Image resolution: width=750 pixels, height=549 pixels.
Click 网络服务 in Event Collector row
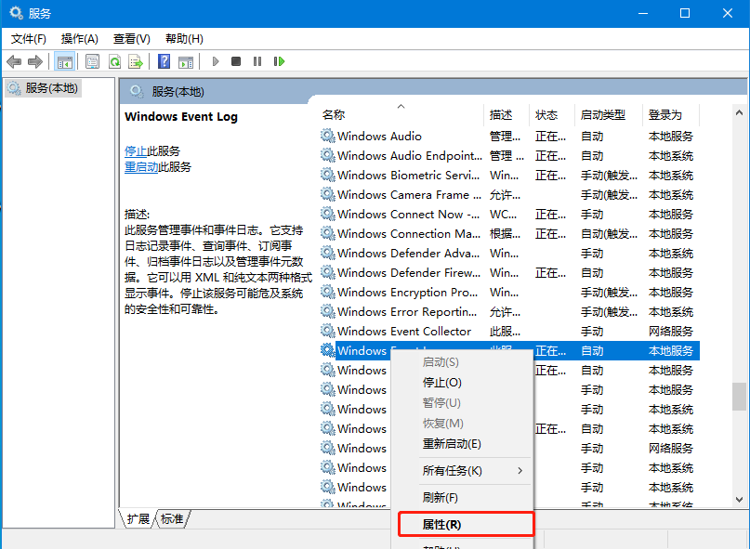(x=671, y=332)
